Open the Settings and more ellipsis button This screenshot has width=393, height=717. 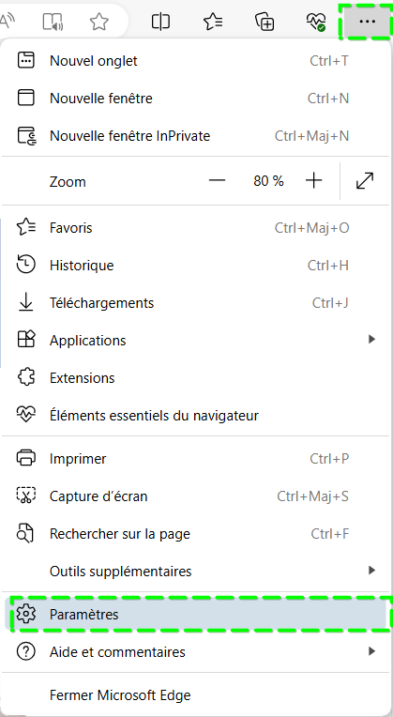tap(367, 21)
